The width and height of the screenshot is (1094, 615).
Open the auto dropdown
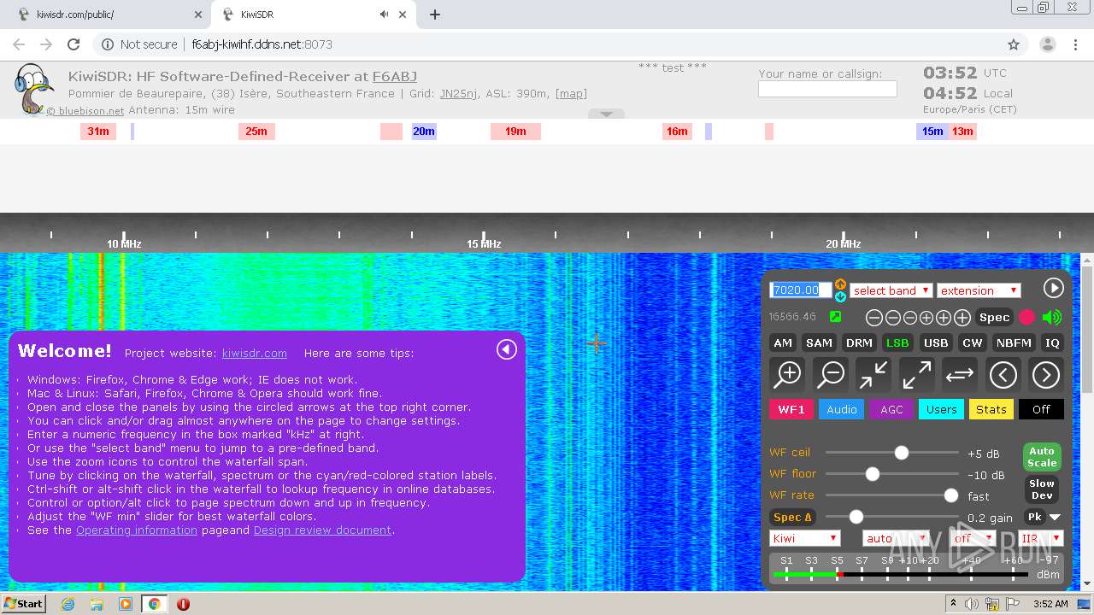pyautogui.click(x=895, y=538)
